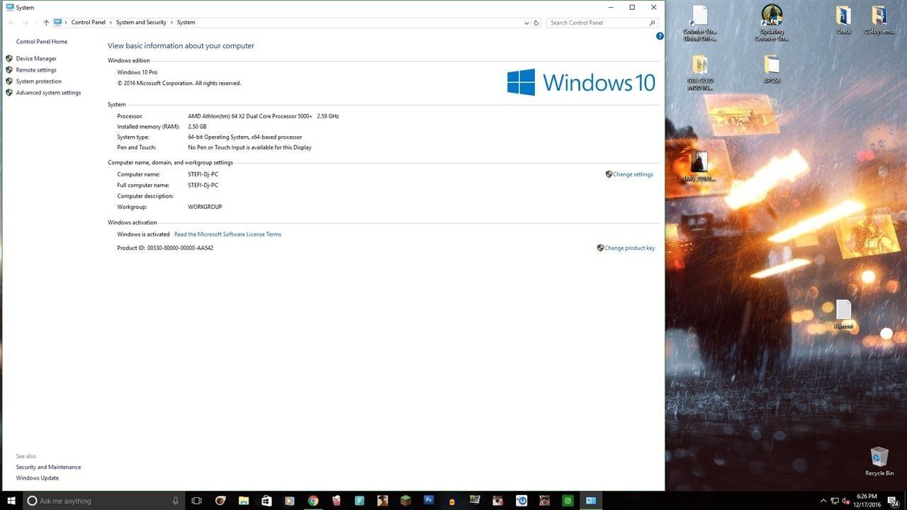Click Change settings for computer name
Viewport: 907px width, 510px height.
633,174
